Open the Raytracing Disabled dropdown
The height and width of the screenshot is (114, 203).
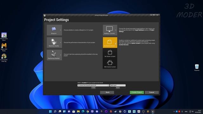click(x=54, y=55)
